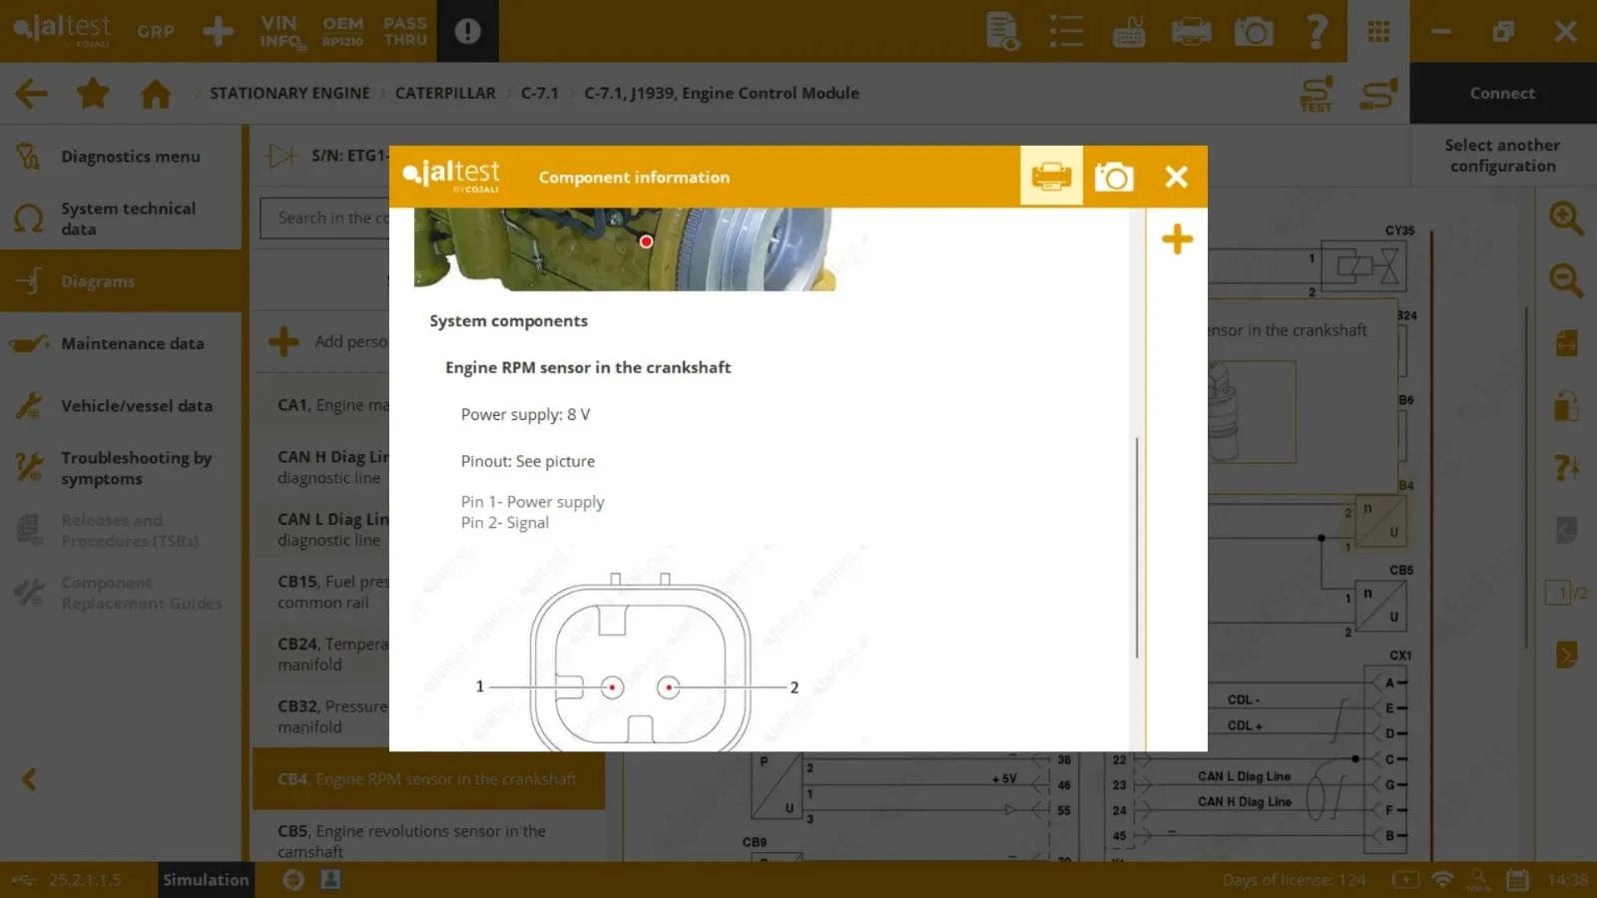Go back using the left arrow icon

click(x=31, y=94)
